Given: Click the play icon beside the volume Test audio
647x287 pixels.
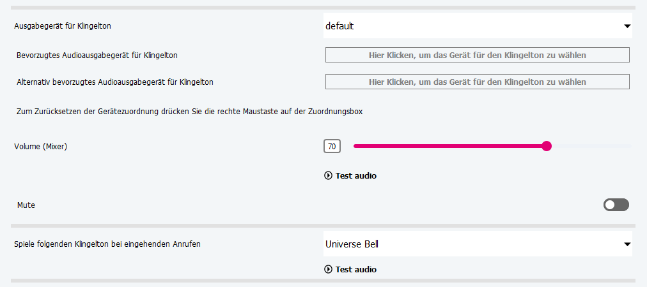Looking at the screenshot, I should (329, 175).
